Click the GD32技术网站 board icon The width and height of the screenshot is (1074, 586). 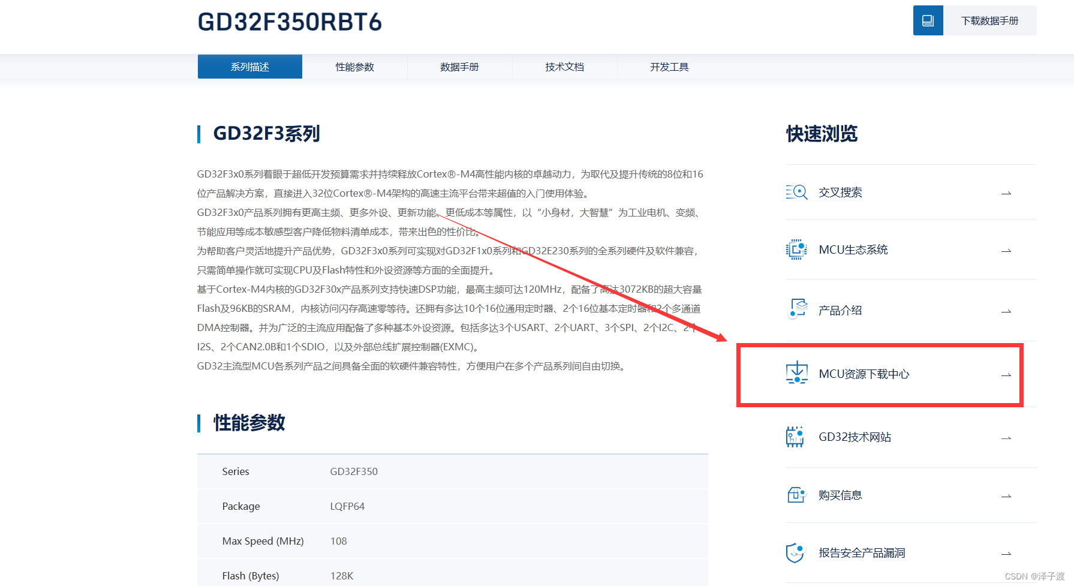pyautogui.click(x=795, y=437)
